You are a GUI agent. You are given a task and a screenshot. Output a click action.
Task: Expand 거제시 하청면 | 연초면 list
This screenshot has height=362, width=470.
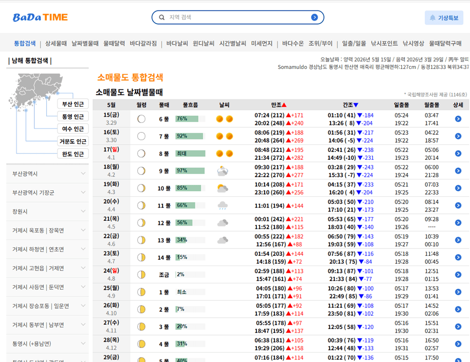tap(47, 249)
